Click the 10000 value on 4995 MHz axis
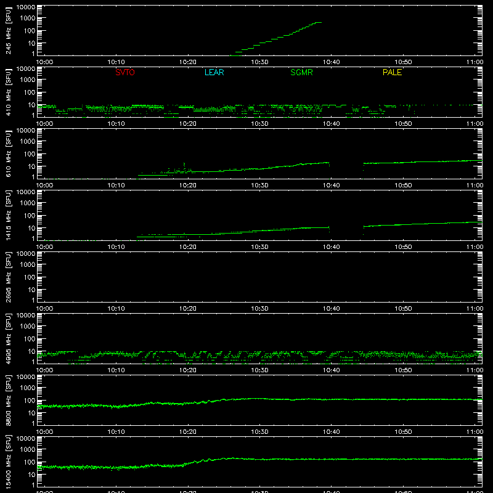This screenshot has width=493, height=493. coord(25,316)
